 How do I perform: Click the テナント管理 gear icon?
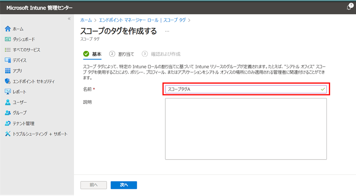[x=8, y=123]
